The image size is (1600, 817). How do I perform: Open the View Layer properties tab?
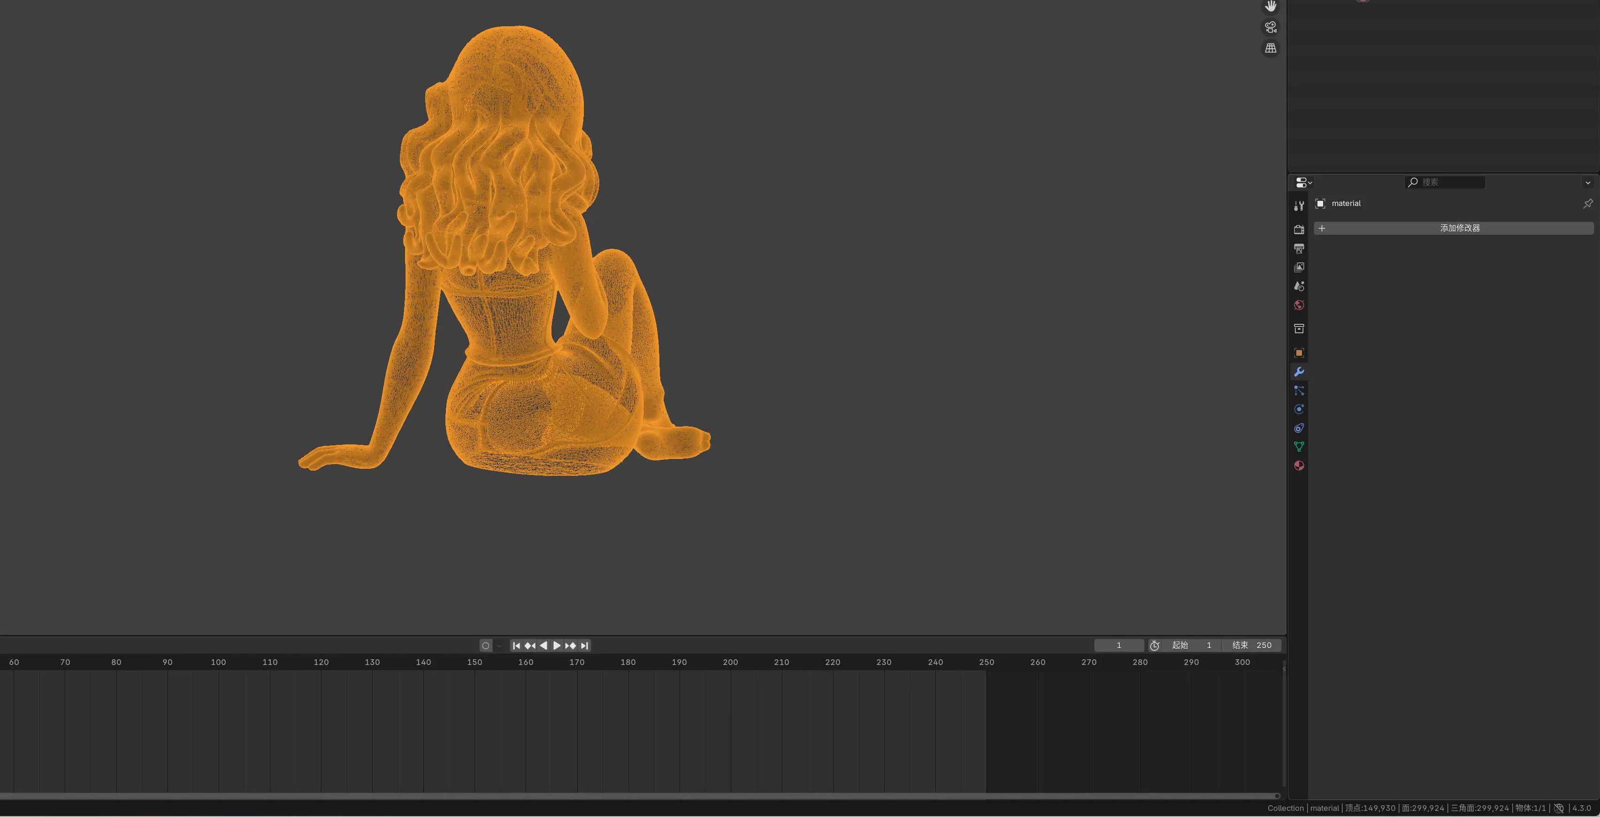point(1299,267)
